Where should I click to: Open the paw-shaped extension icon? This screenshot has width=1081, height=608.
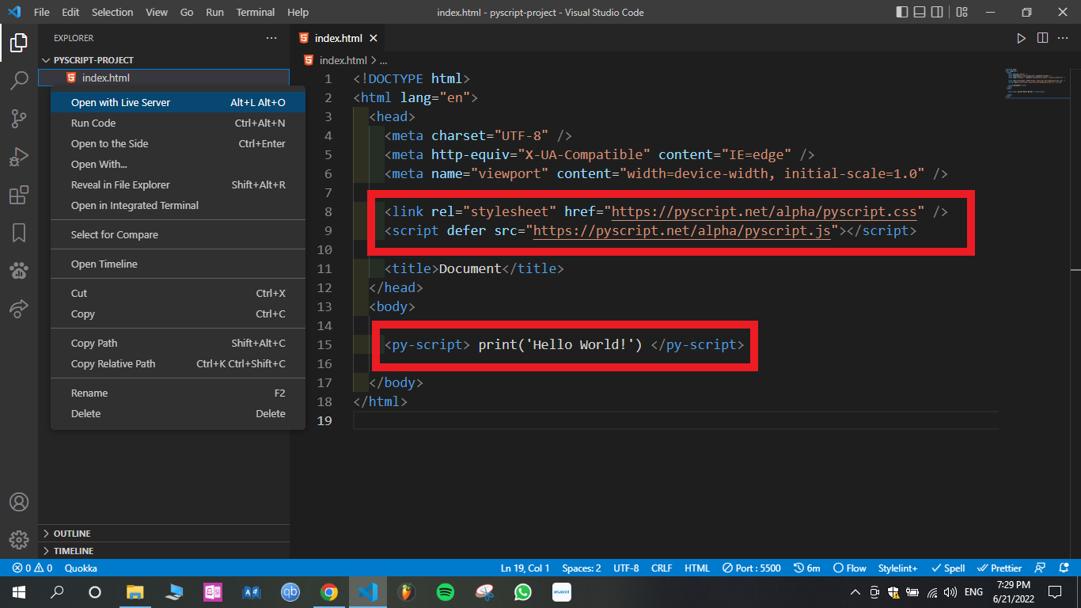(19, 271)
